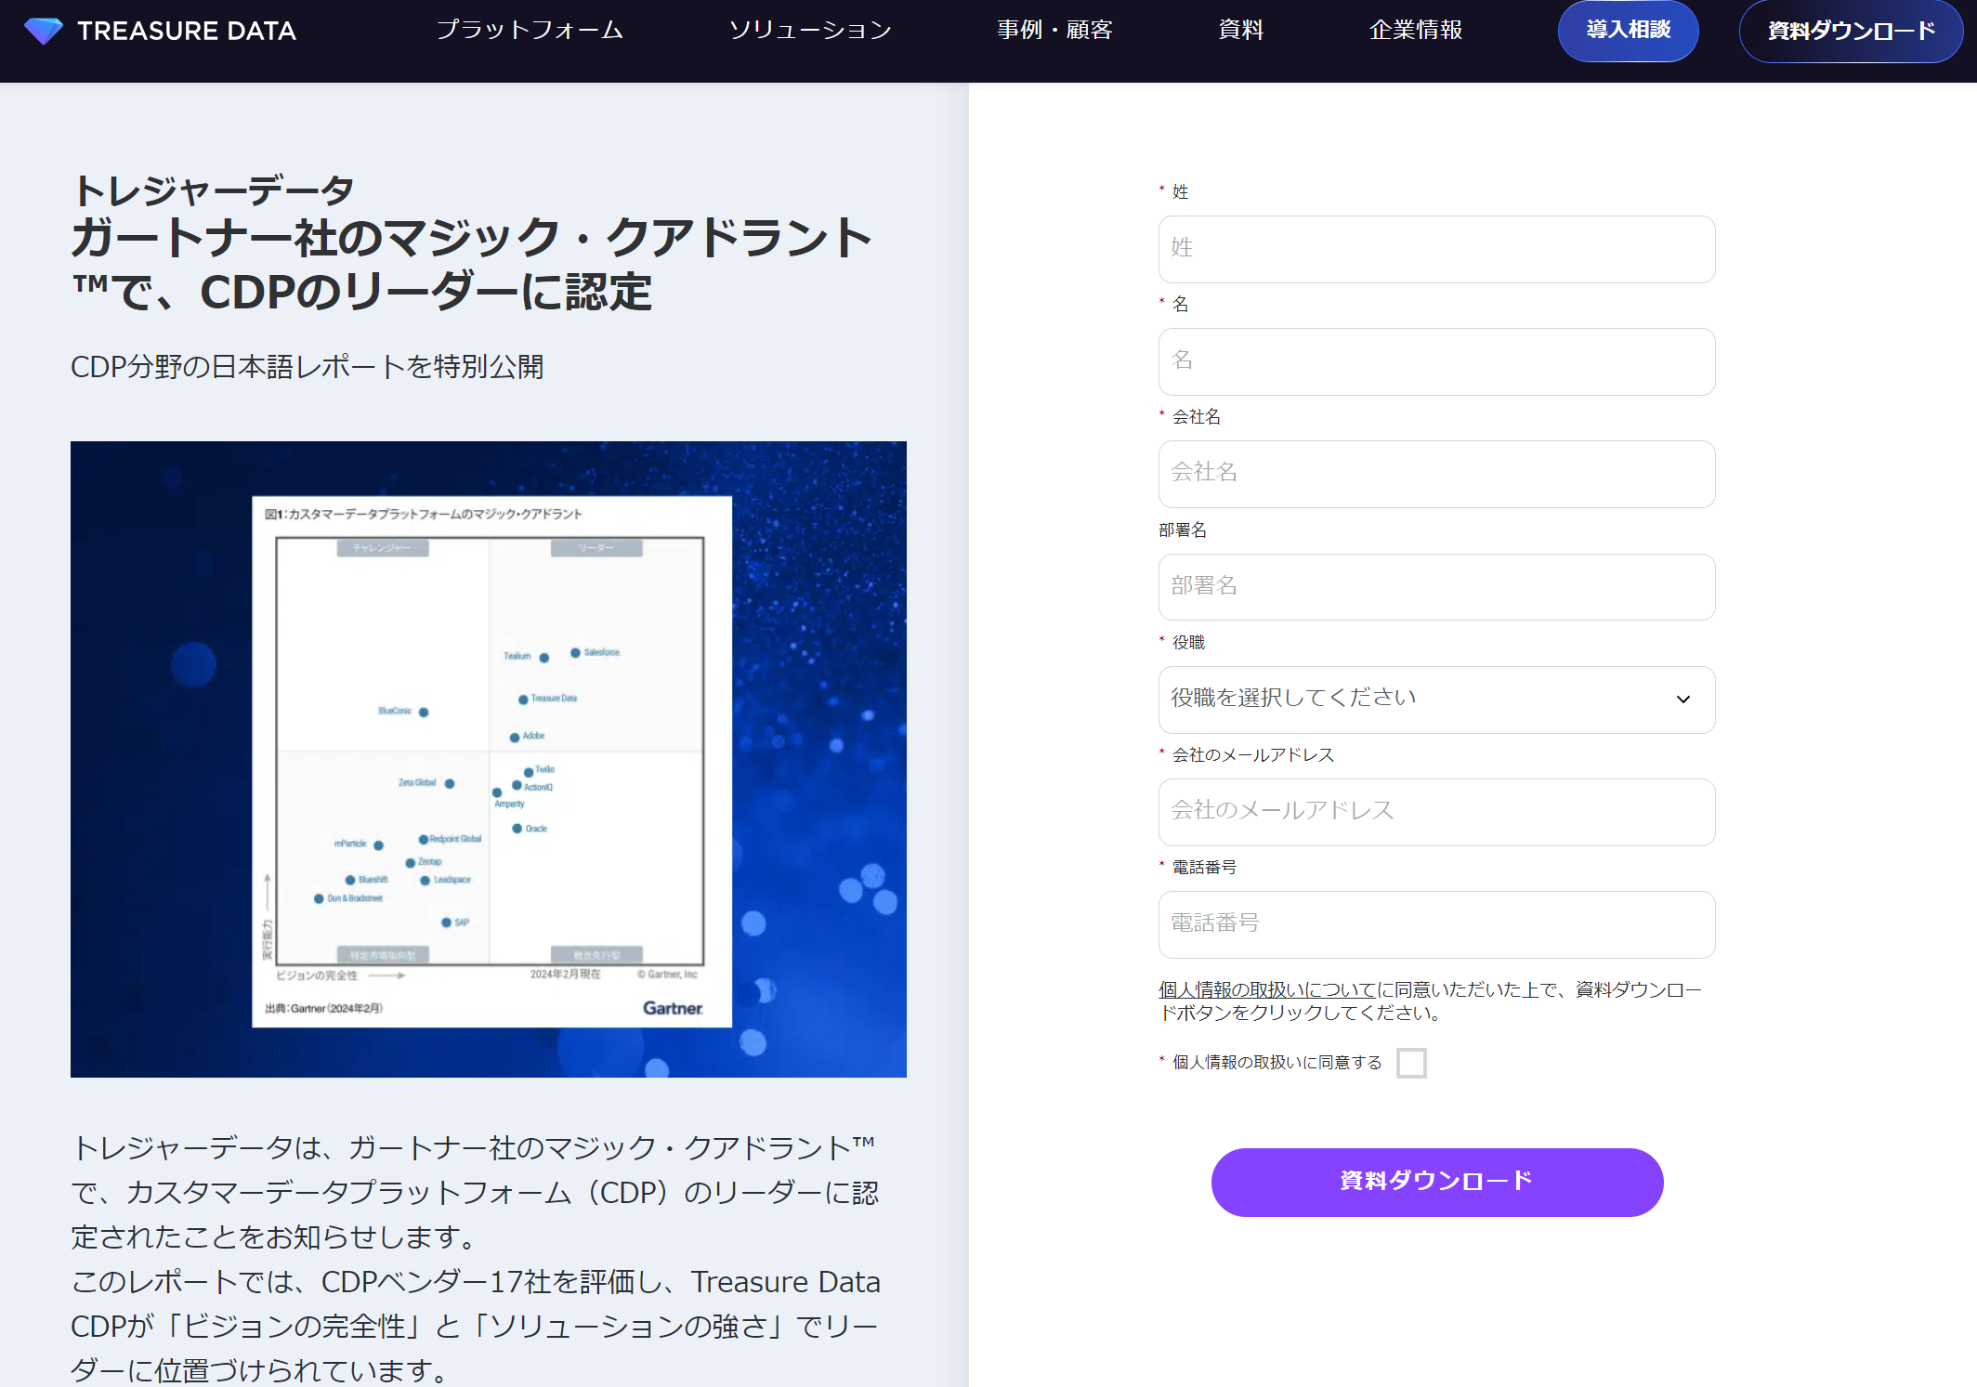The image size is (1977, 1387).
Task: Click into the 名 input field
Action: click(1436, 361)
